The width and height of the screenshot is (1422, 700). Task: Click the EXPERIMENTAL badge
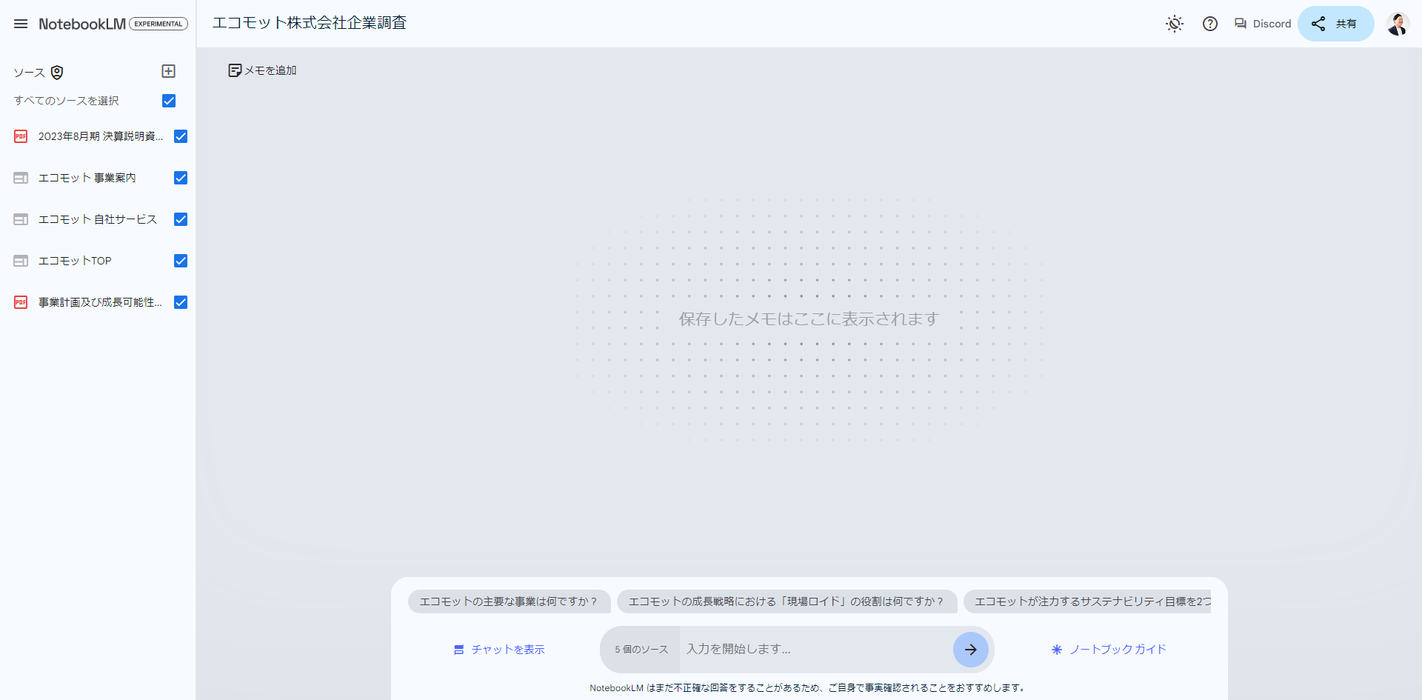[x=158, y=24]
